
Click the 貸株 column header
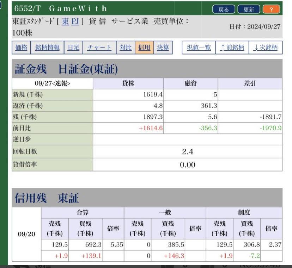tap(128, 83)
